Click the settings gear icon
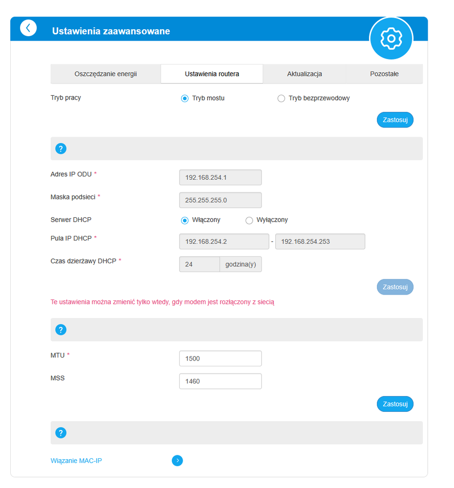The image size is (454, 488). 391,38
